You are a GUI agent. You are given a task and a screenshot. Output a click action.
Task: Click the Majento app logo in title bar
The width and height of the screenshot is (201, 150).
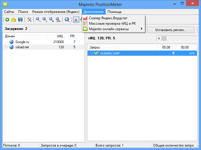[5, 4]
